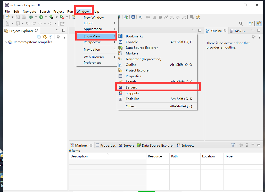Toggle the active Java EE perspective button
This screenshot has height=192, width=265.
click(x=259, y=23)
